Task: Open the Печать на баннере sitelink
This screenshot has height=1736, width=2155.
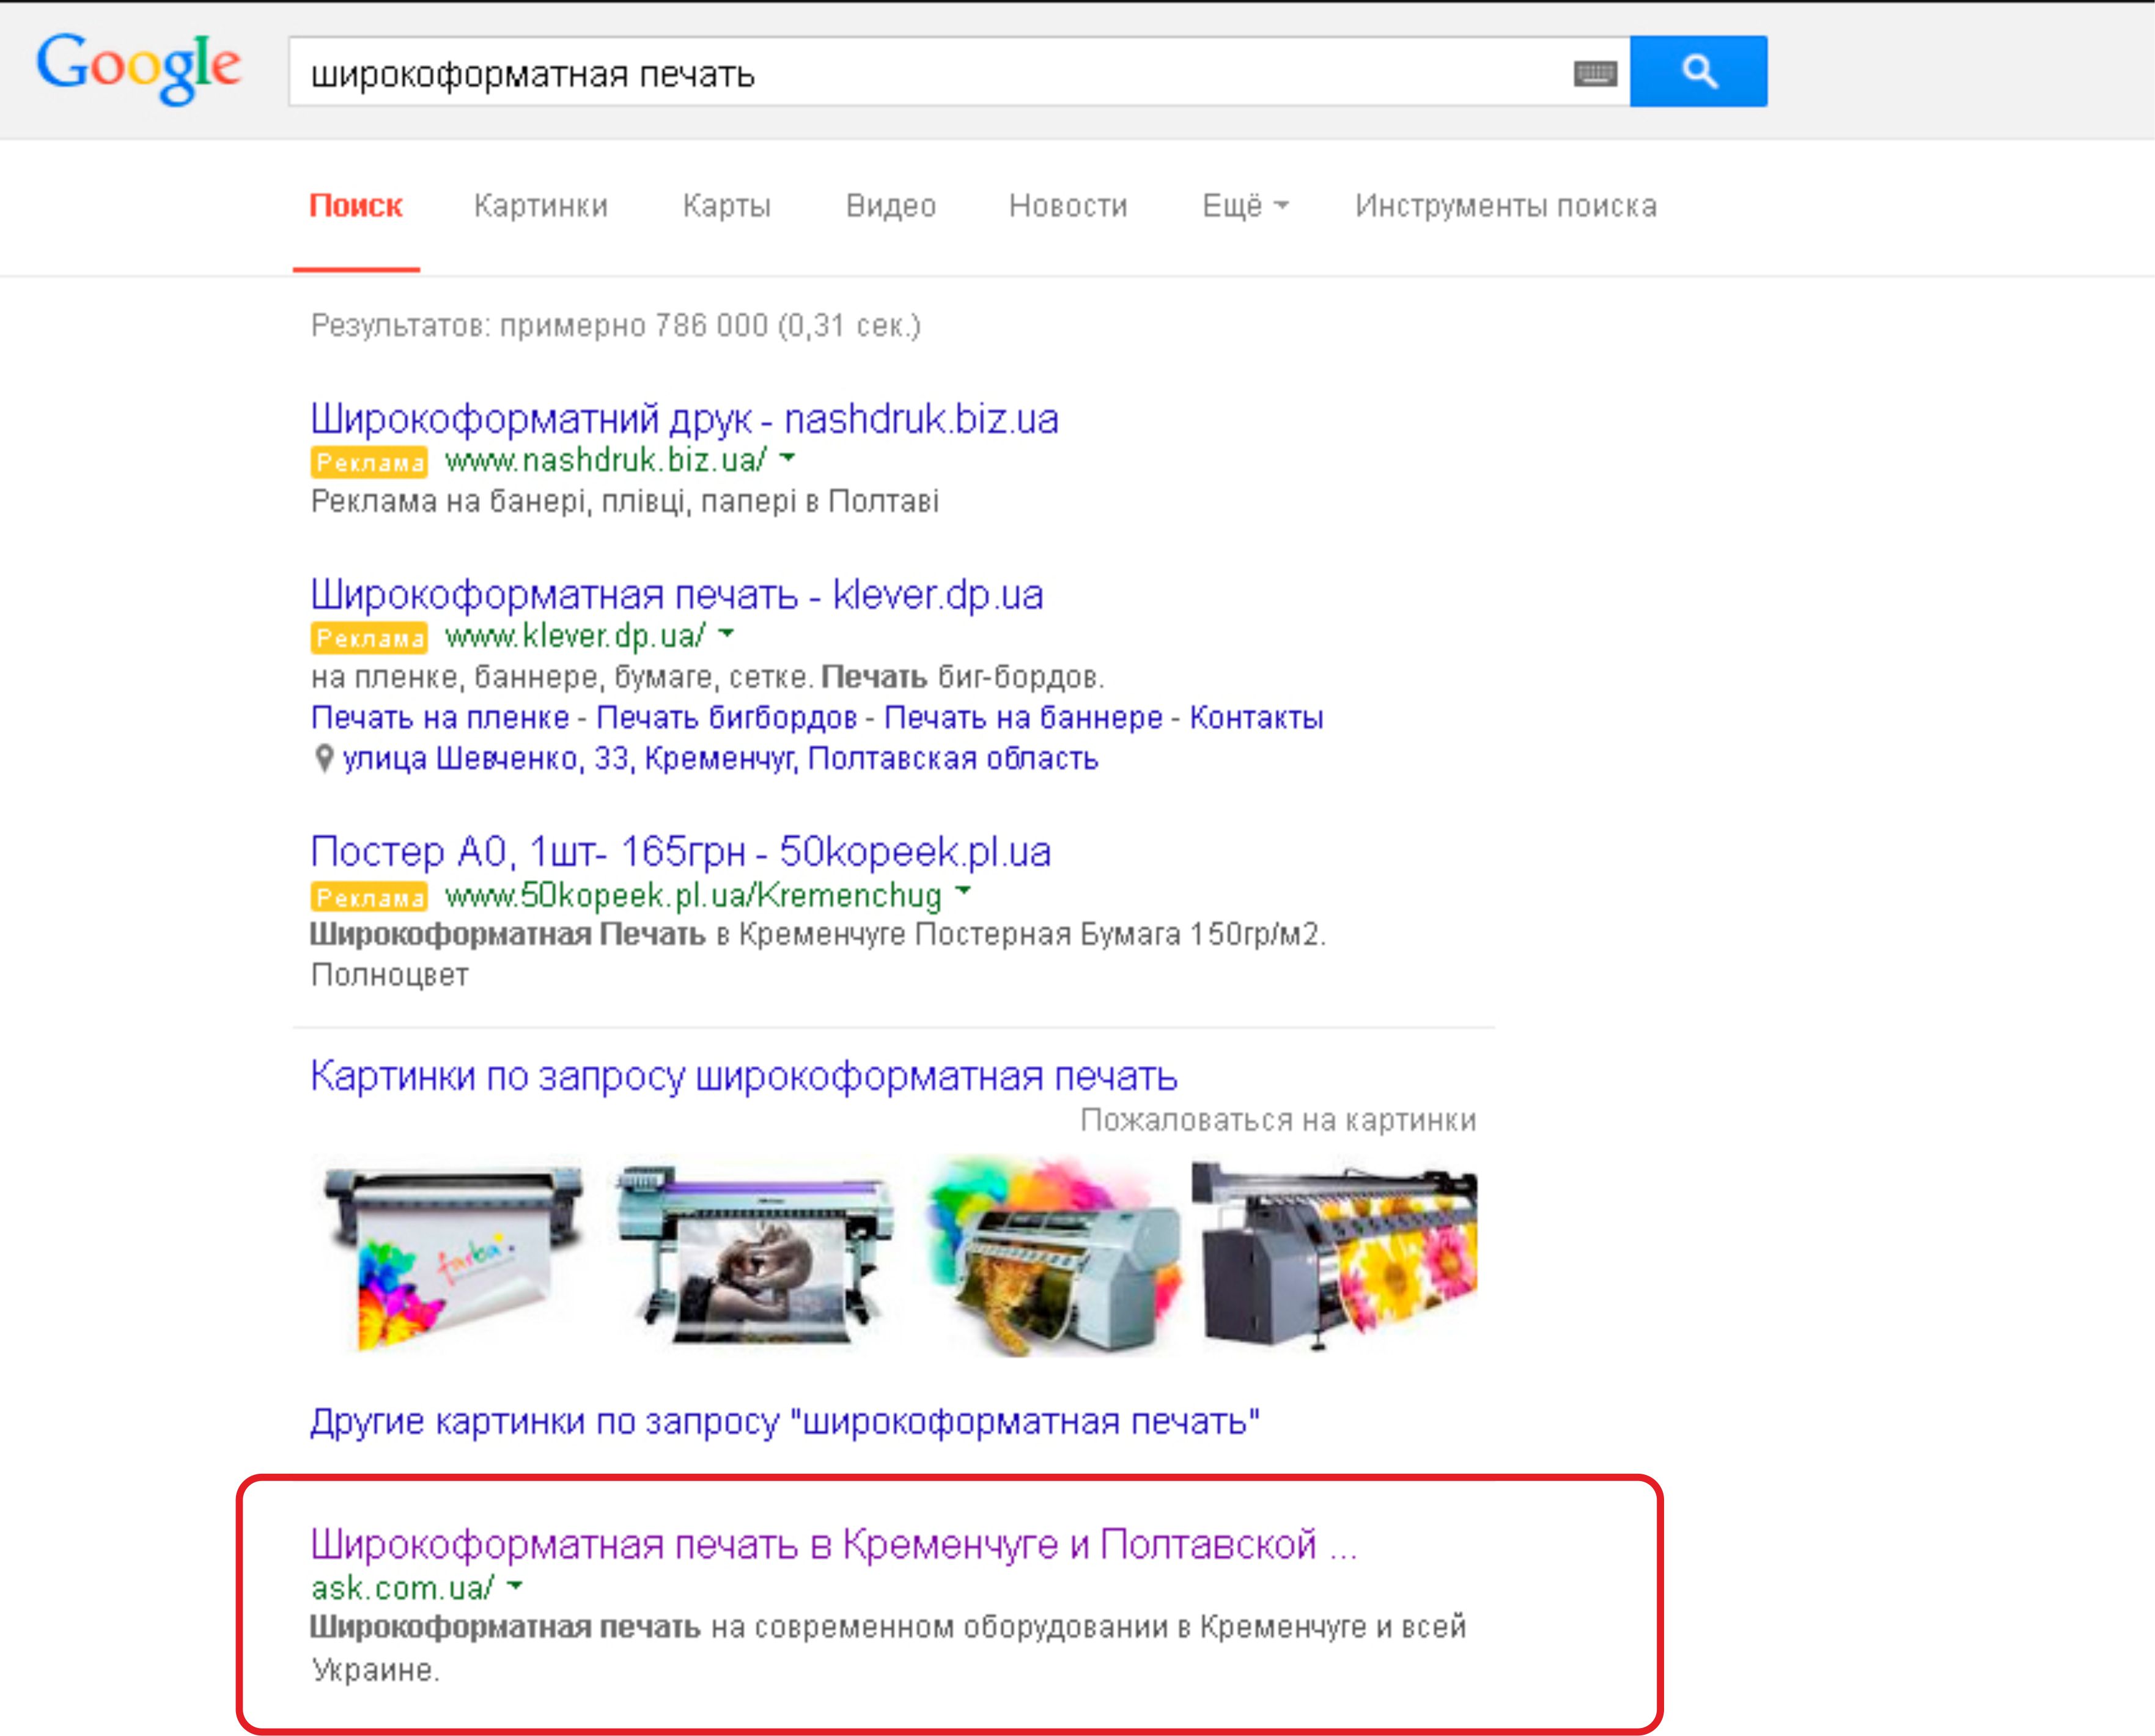Action: pos(1023,718)
